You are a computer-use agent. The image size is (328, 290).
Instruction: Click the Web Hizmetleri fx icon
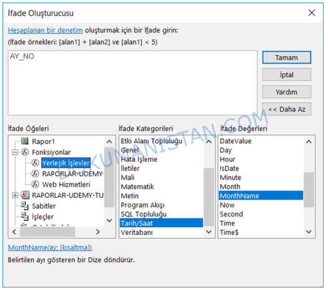[x=35, y=184]
